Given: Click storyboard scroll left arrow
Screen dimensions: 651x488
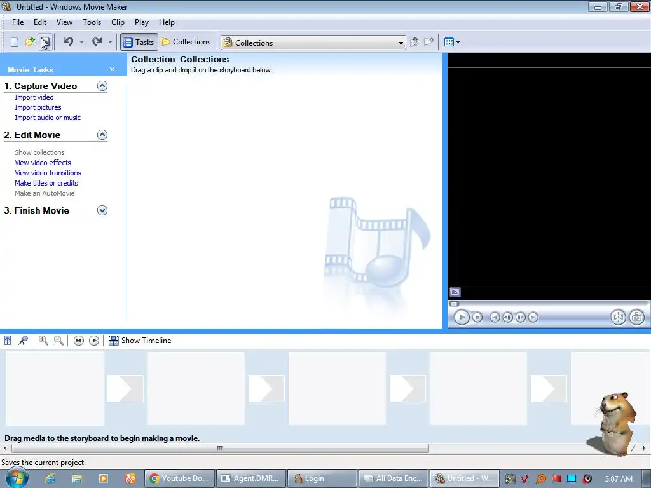Looking at the screenshot, I should coord(5,448).
